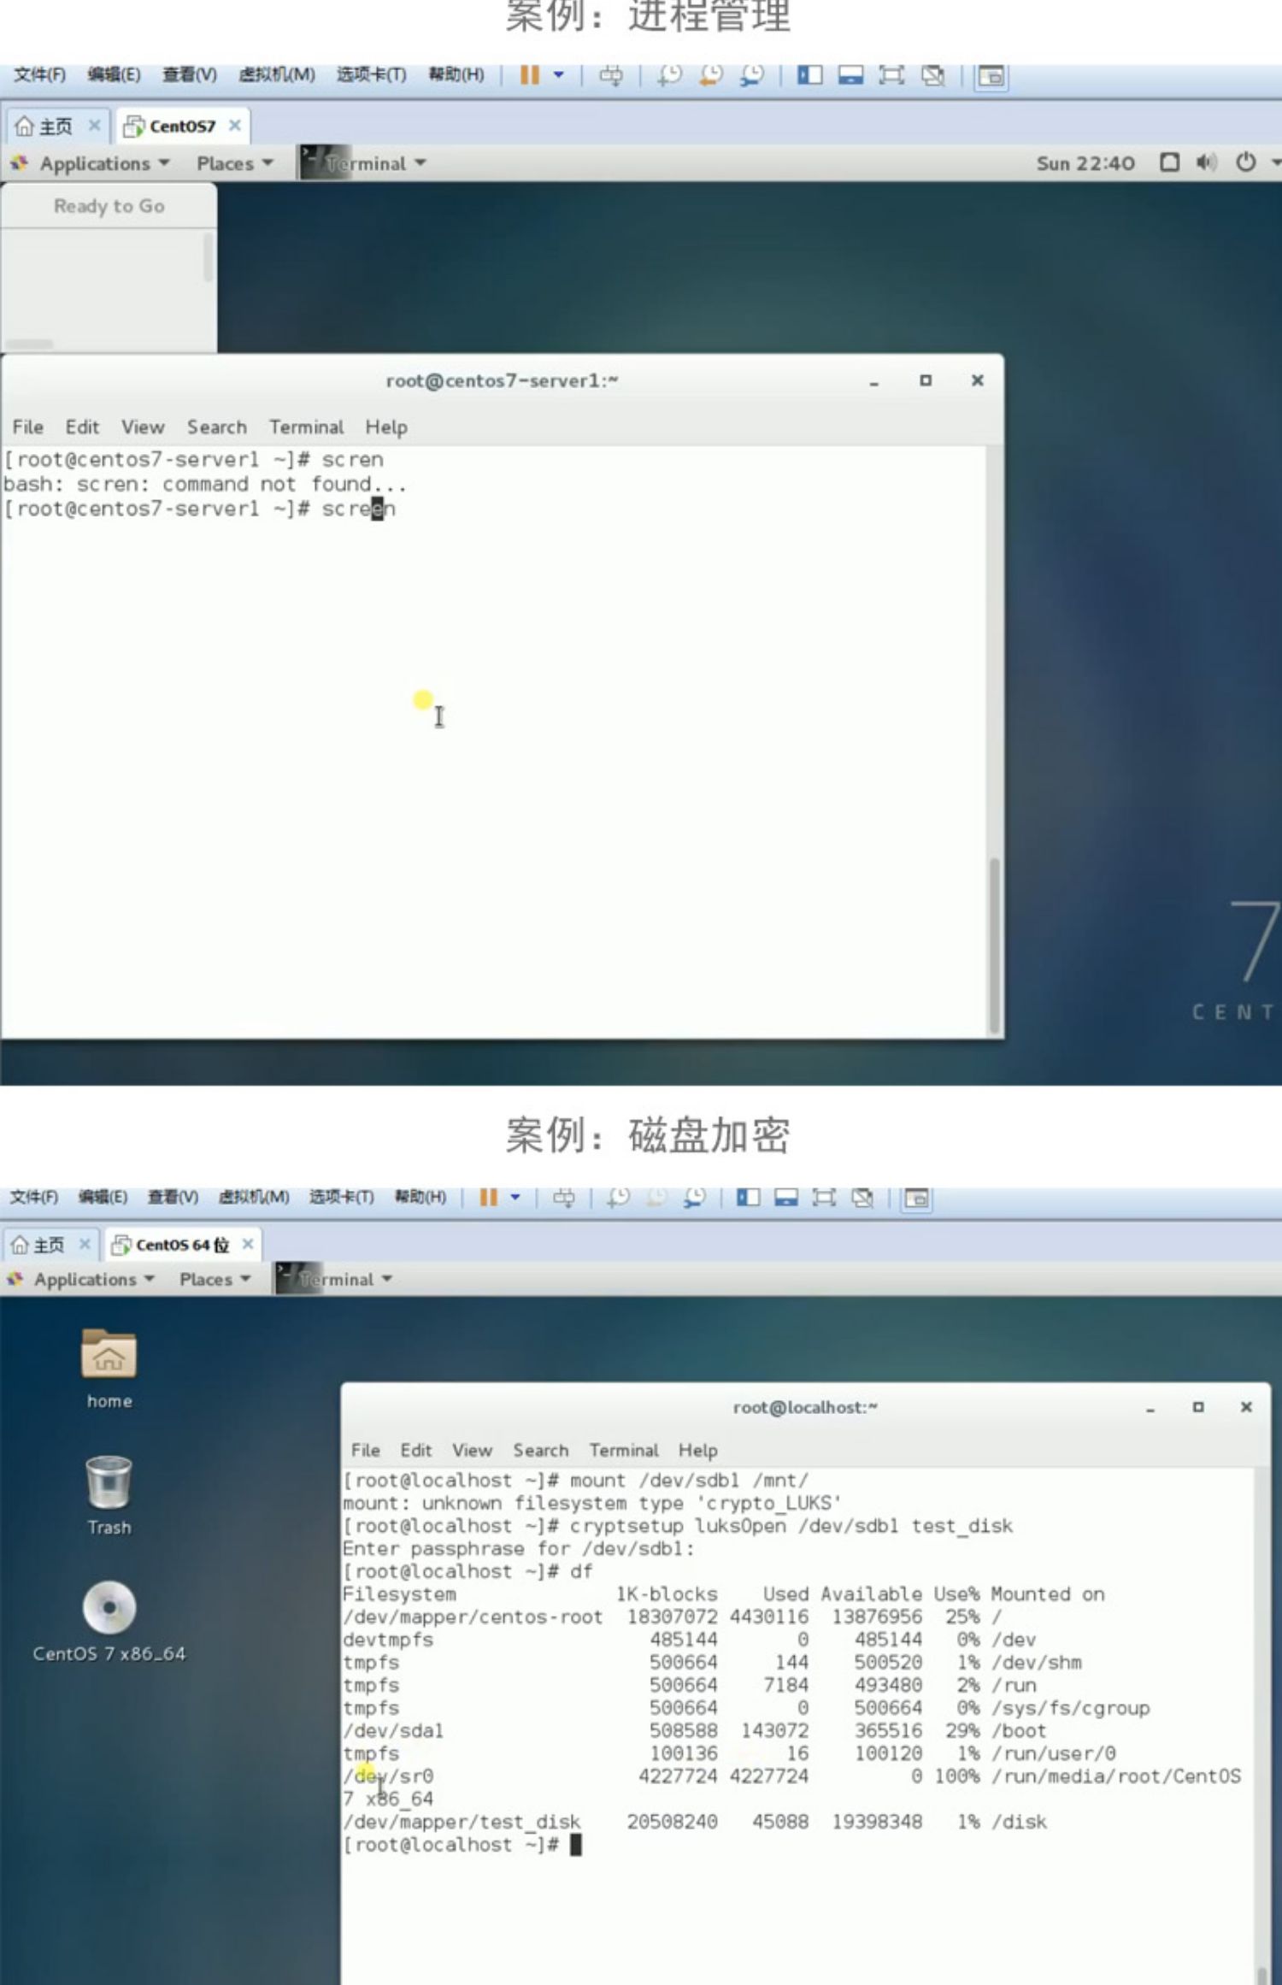This screenshot has height=1985, width=1282.
Task: Open Edit menu in root@centos7-server1 terminal
Action: (82, 427)
